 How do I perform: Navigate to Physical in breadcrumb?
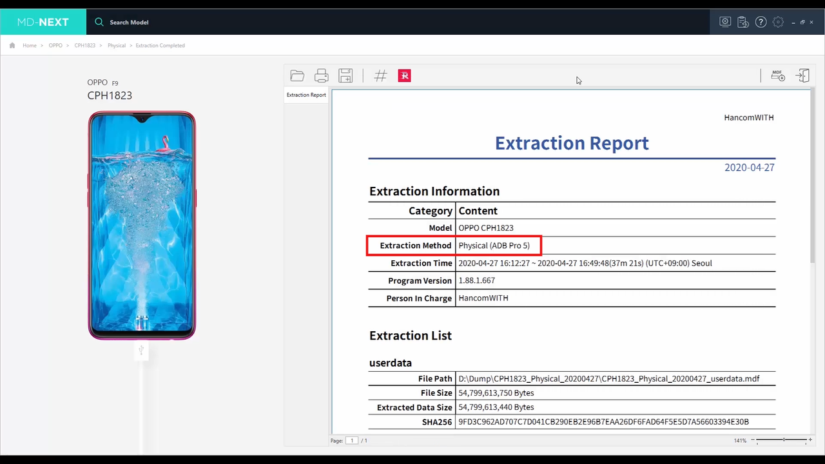tap(116, 45)
